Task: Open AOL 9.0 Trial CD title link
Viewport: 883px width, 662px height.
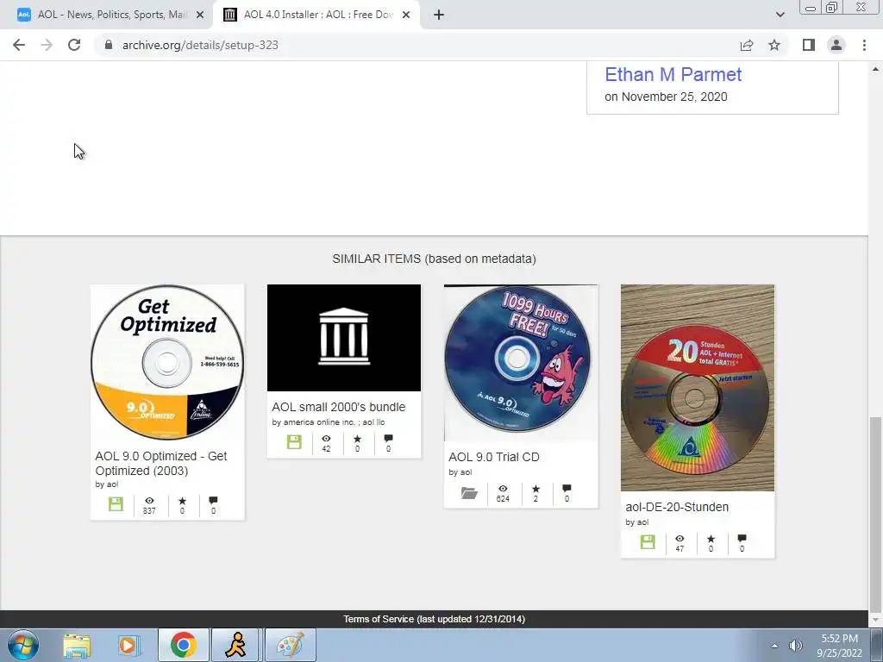Action: [494, 457]
